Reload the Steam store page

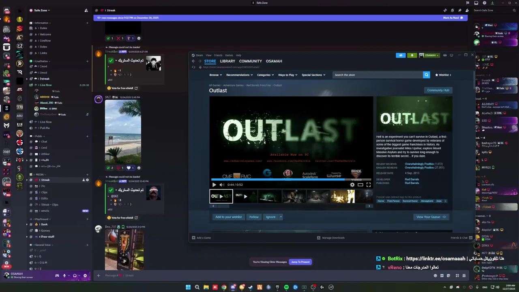coord(193,67)
